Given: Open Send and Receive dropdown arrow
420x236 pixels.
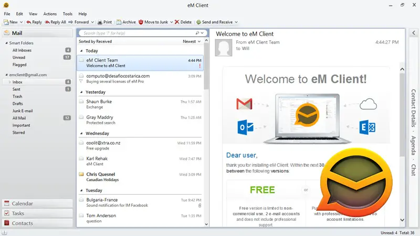Looking at the screenshot, I should 236,22.
